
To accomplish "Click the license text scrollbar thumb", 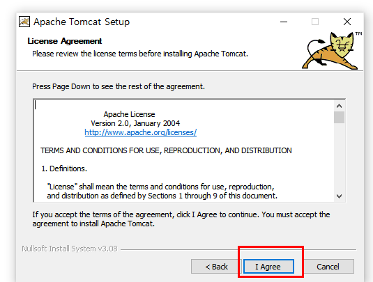I will point(340,118).
